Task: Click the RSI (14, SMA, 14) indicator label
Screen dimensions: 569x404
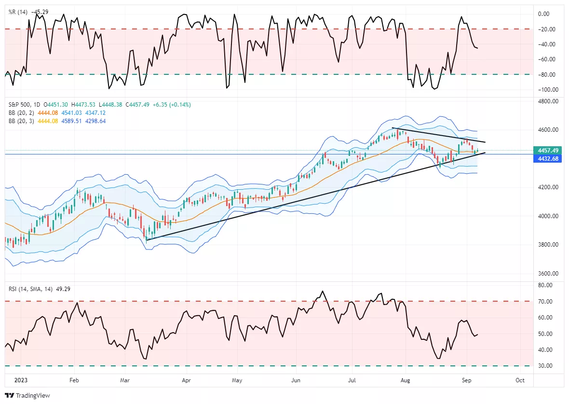Action: point(31,289)
